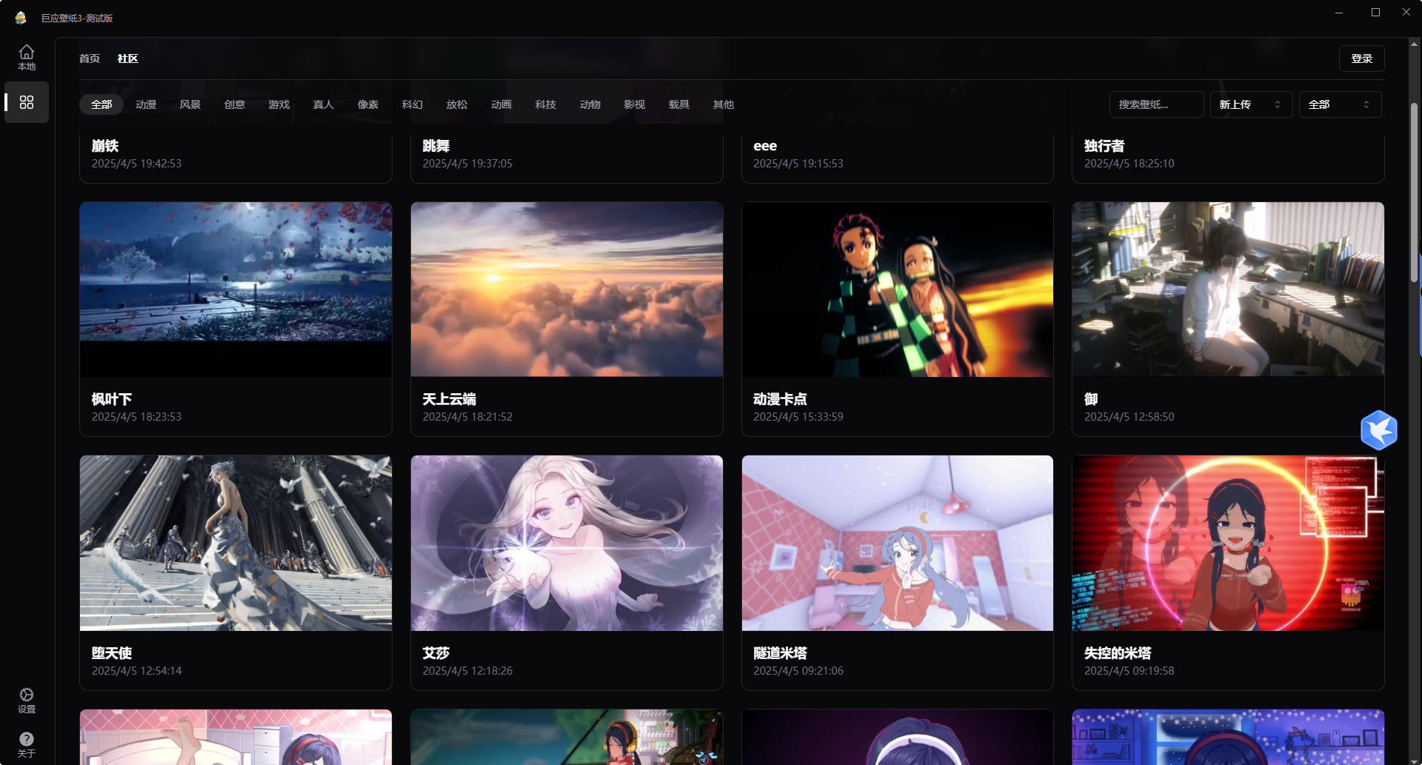This screenshot has height=765, width=1422.
Task: Filter by 创意 category
Action: [235, 104]
